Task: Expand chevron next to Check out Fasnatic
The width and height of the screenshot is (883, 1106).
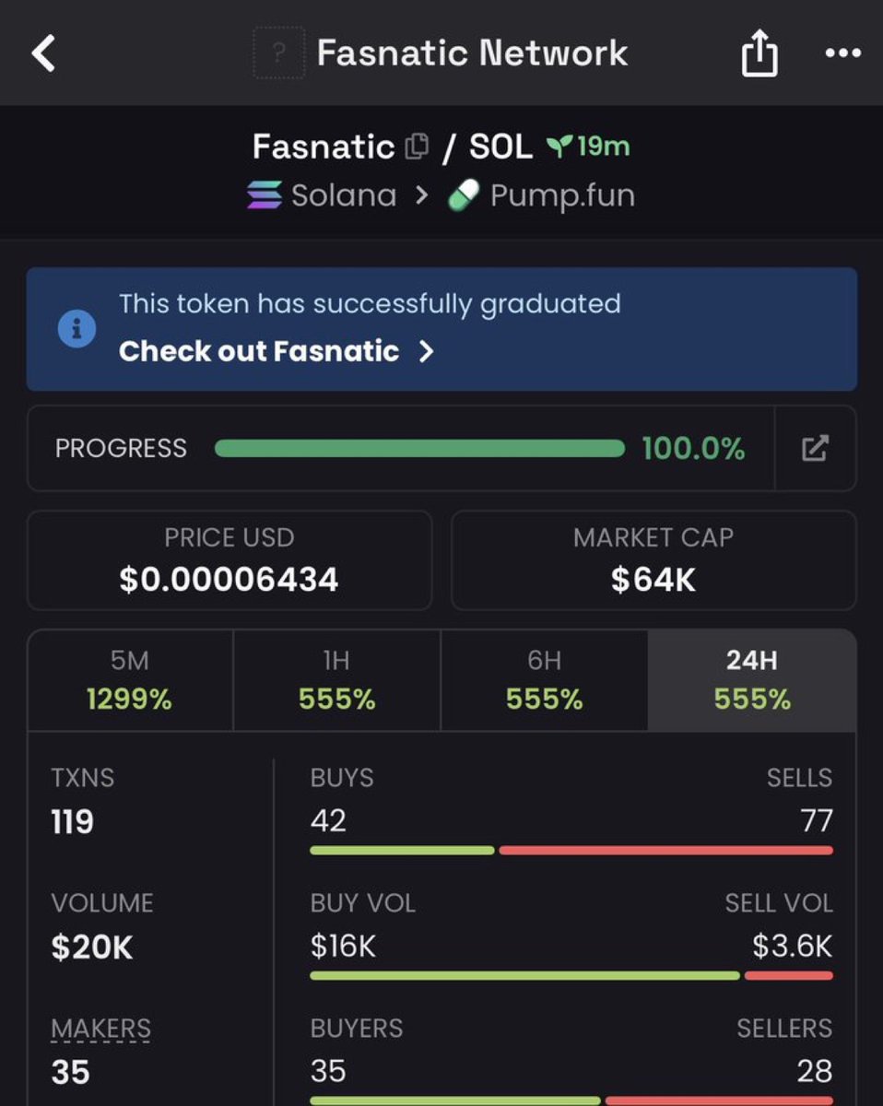Action: (x=426, y=351)
